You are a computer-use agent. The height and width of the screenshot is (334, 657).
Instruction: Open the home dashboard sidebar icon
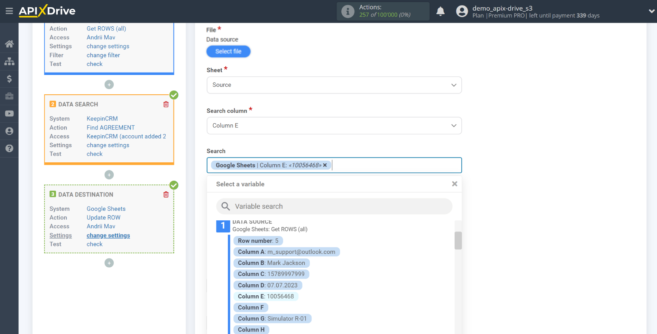(x=9, y=44)
